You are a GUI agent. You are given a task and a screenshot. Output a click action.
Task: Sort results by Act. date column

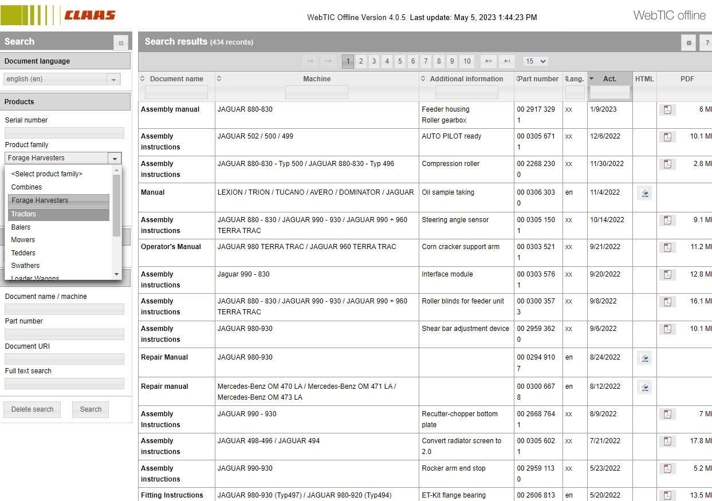[x=609, y=79]
